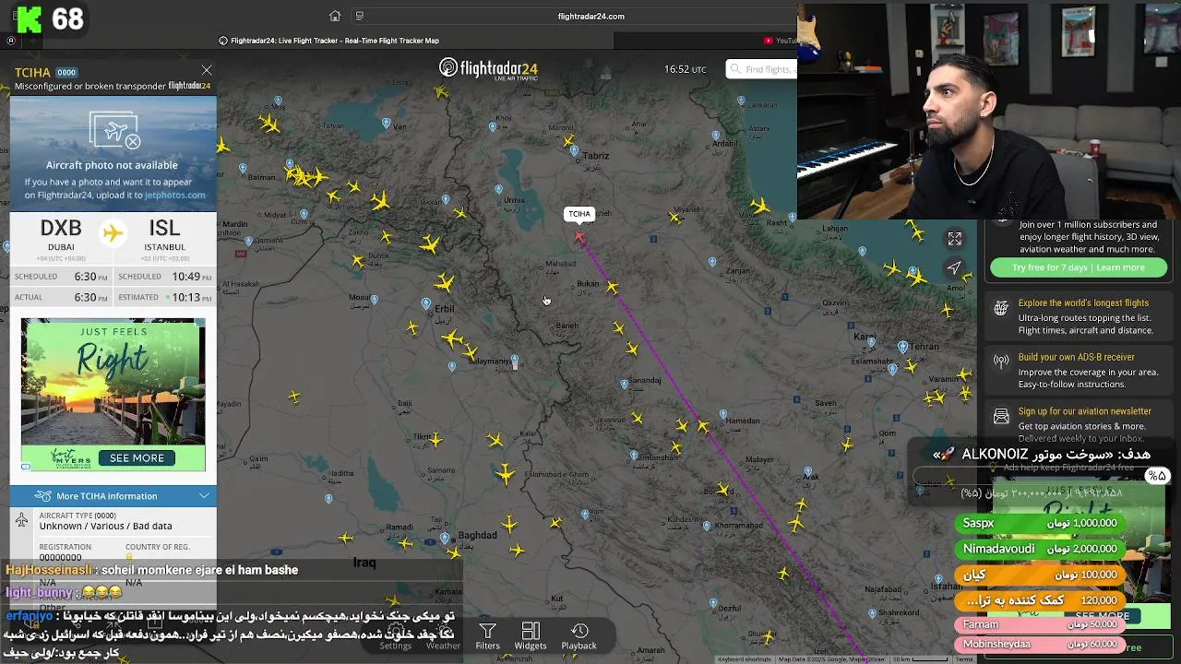Click the Mosul airport pin on map
Screen dimensions: 1181x664
click(374, 299)
